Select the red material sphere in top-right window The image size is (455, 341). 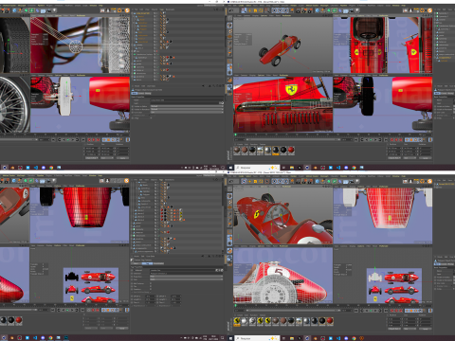[x=291, y=150]
